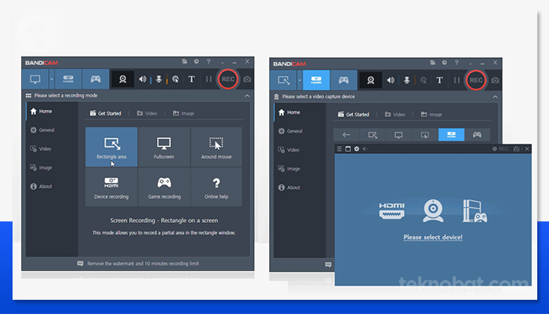Choose Game recording tile
549x314 pixels.
coord(164,187)
